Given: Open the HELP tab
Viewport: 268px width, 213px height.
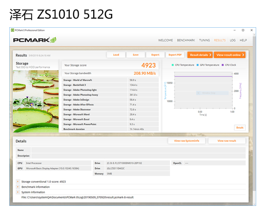Looking at the screenshot, I should pyautogui.click(x=243, y=40).
